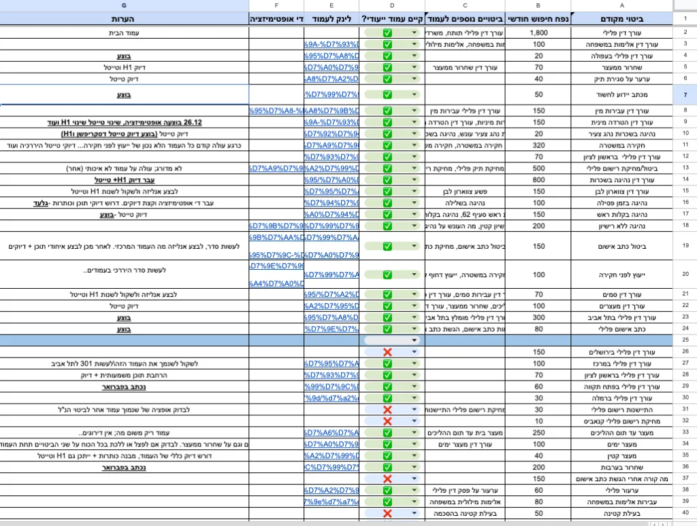Image resolution: width=697 pixels, height=526 pixels.
Task: Open dropdown arrow in מכתב יידוע לחשוד row
Action: pos(415,95)
